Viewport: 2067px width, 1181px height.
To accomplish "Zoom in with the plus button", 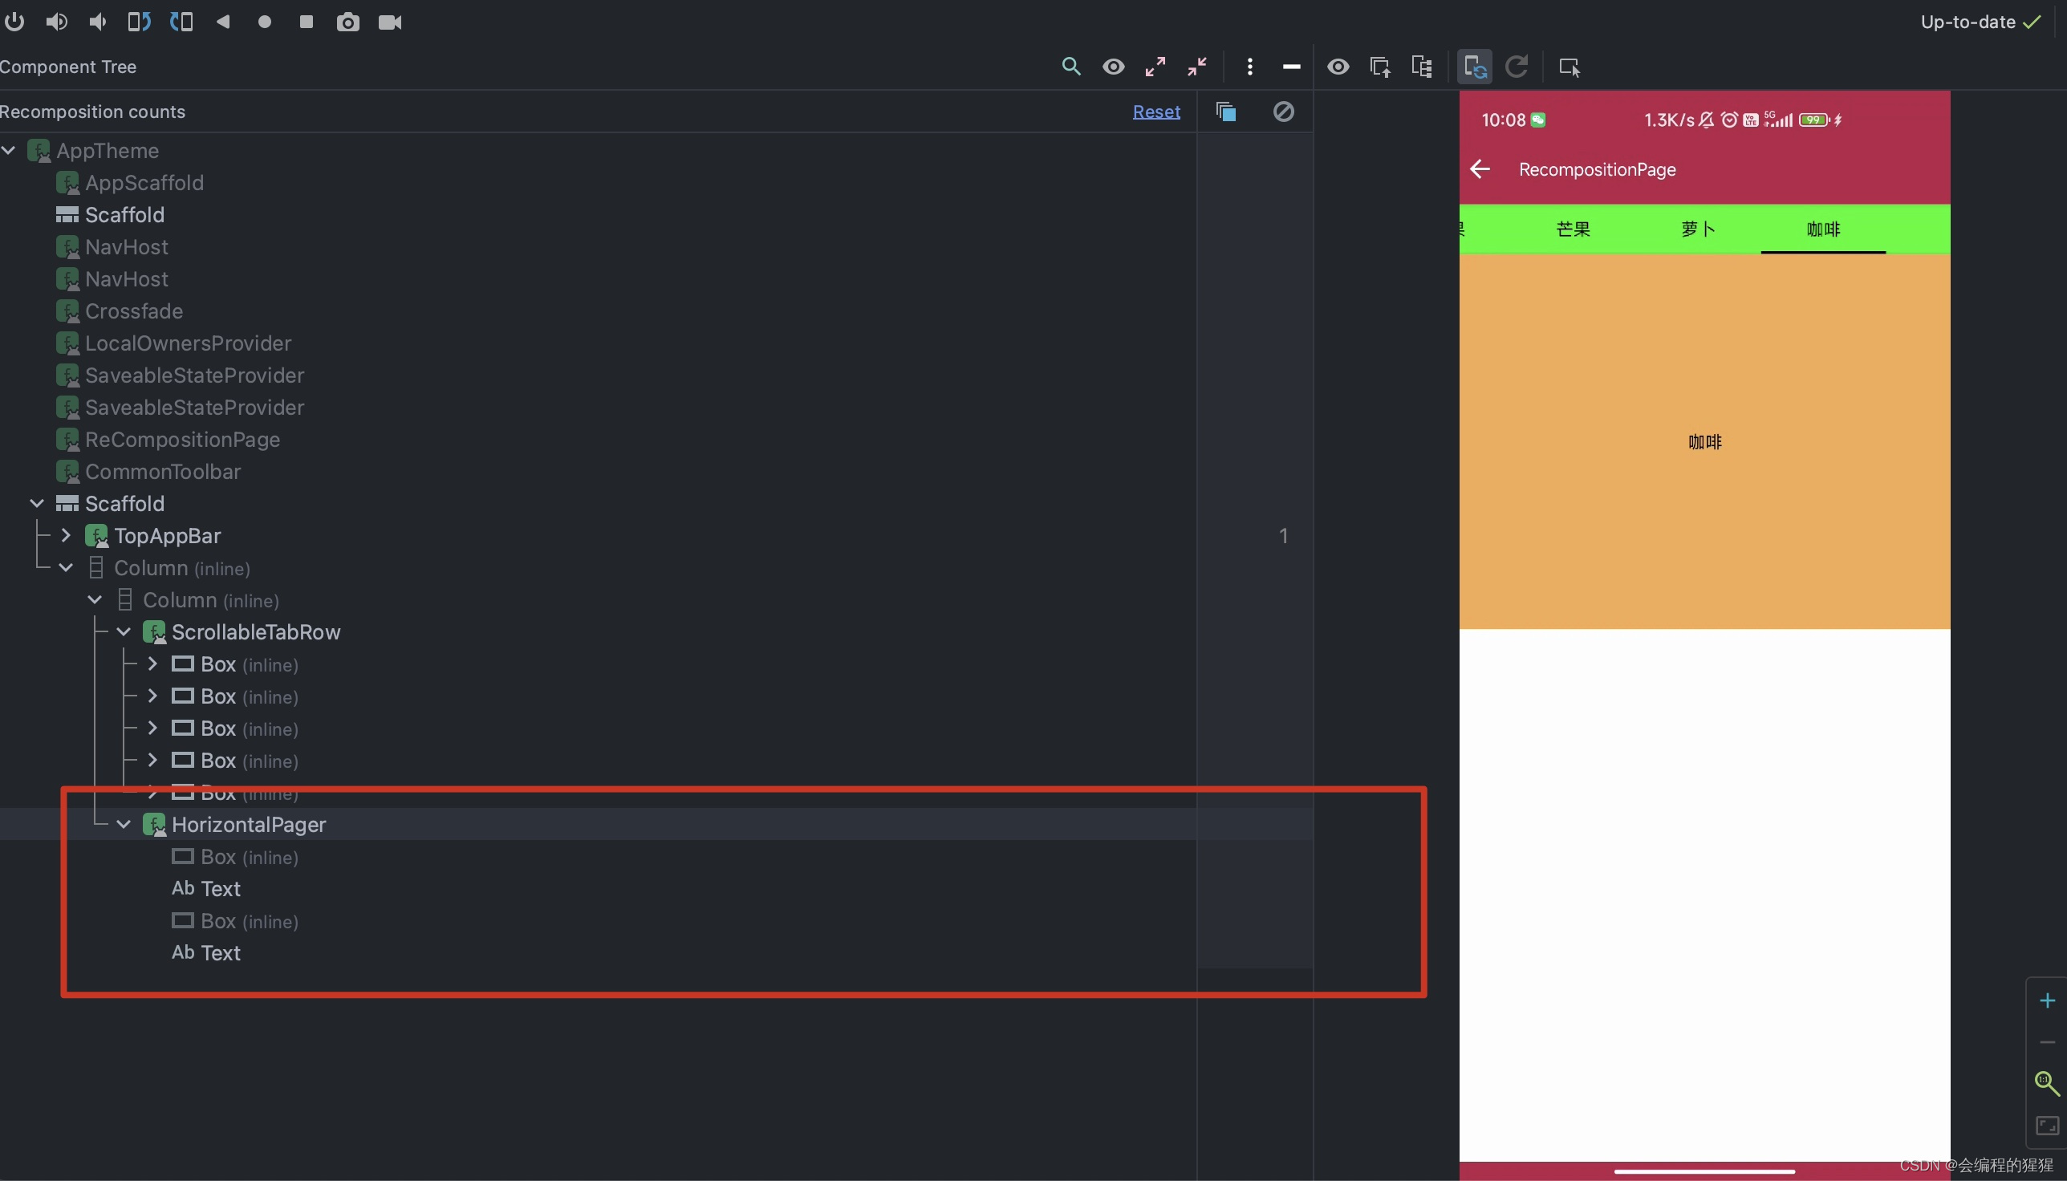I will 2047,1001.
